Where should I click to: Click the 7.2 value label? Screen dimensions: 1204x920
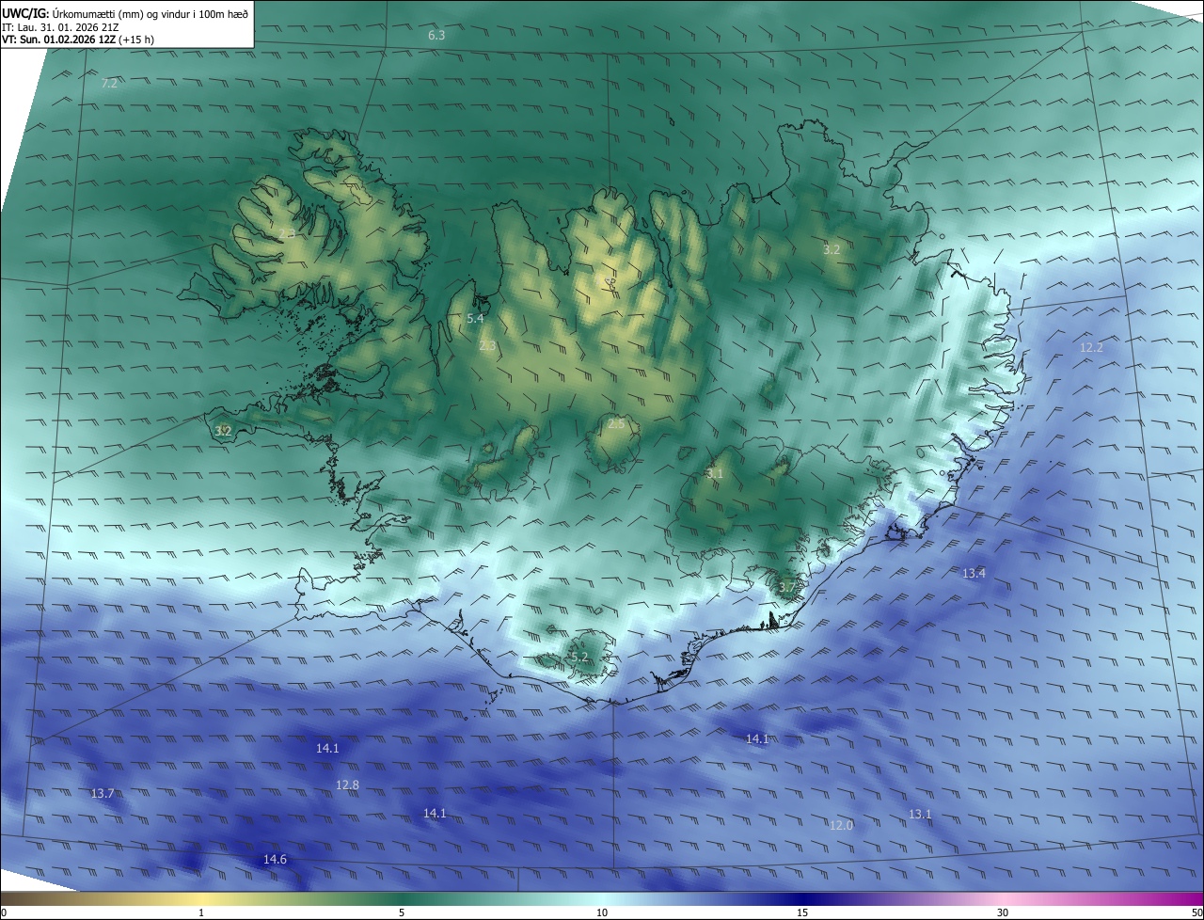point(109,84)
